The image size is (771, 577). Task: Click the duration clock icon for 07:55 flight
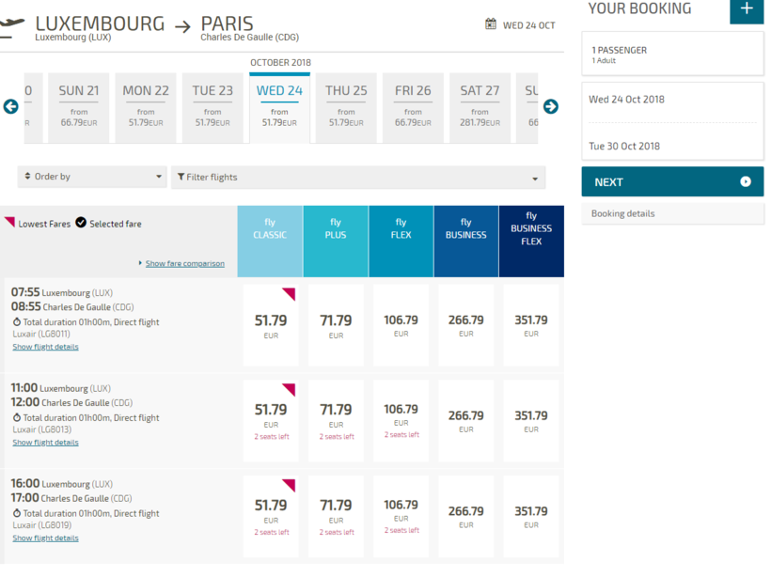coord(17,322)
